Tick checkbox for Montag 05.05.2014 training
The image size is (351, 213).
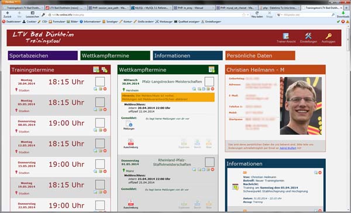tap(100, 102)
